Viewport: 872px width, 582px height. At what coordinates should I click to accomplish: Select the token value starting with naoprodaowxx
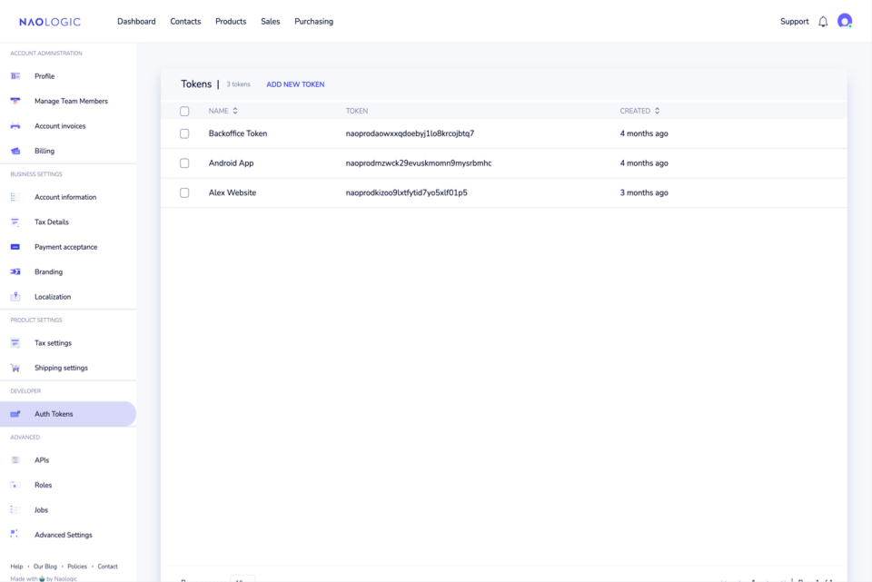[410, 133]
